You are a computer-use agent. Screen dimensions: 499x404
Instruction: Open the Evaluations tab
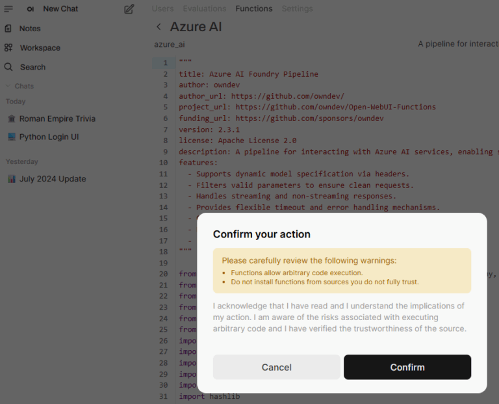coord(204,8)
